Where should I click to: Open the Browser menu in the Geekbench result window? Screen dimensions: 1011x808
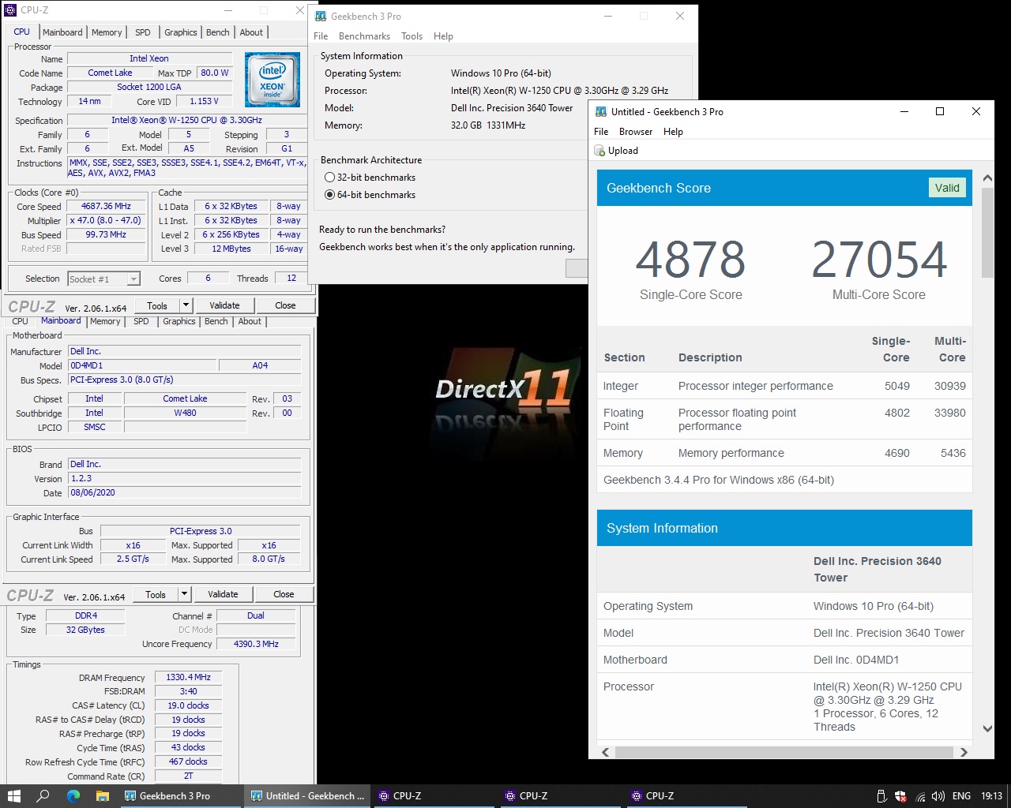[x=636, y=132]
